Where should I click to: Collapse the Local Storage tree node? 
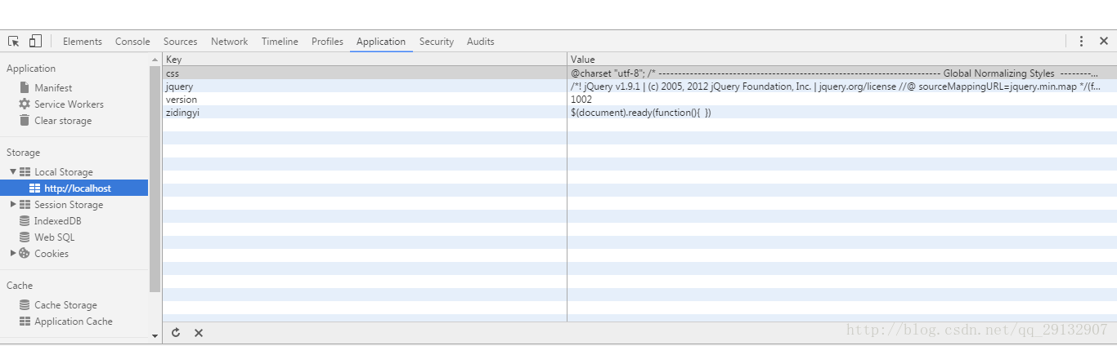click(x=13, y=171)
